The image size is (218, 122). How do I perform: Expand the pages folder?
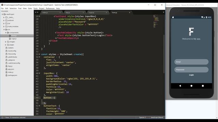coord(6,45)
